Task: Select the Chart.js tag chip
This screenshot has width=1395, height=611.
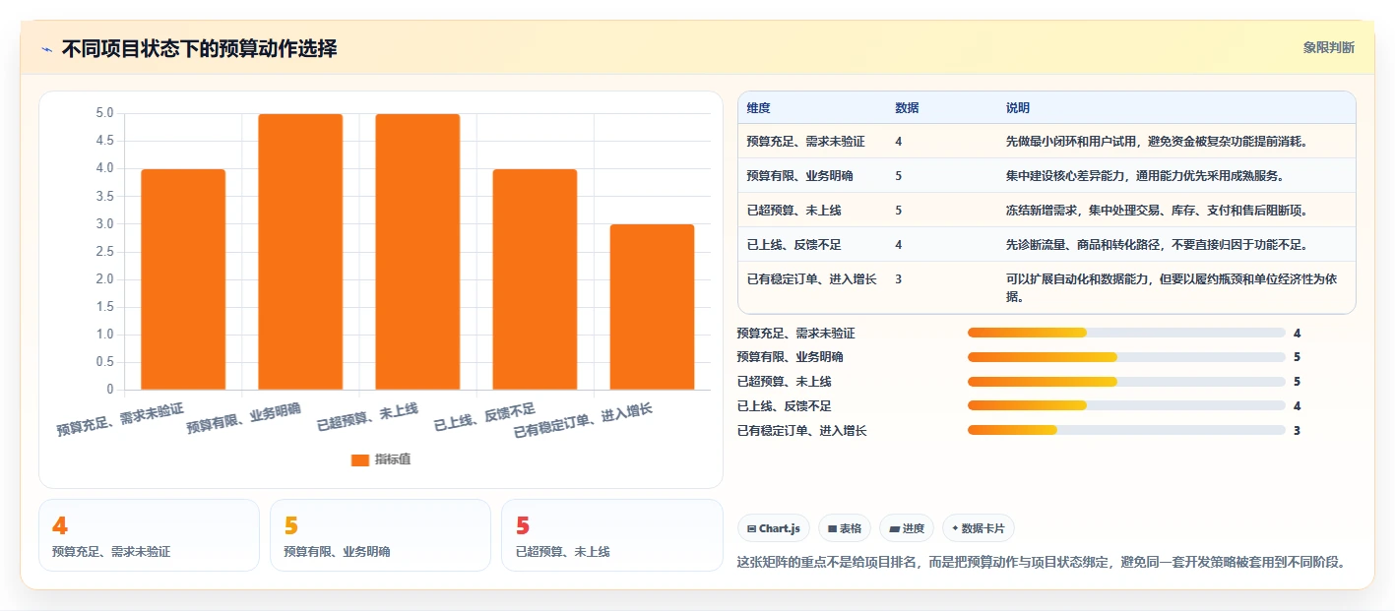Action: point(774,528)
